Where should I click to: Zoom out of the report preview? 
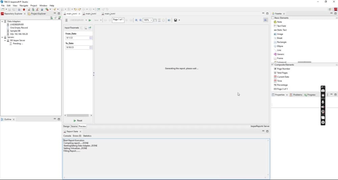140,20
